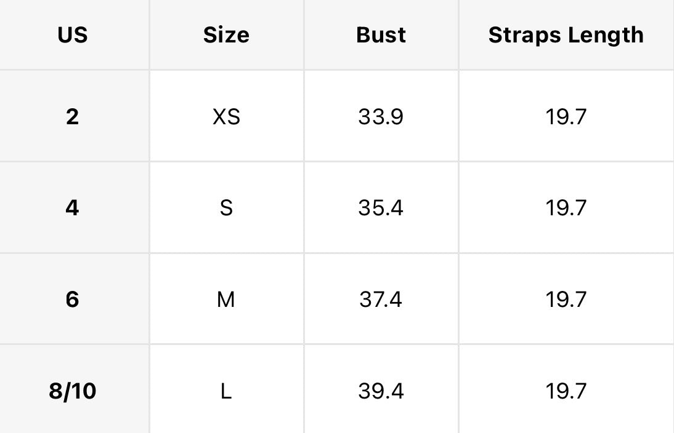Click the 19.7 straps length in S row
Image resolution: width=674 pixels, height=433 pixels.
566,208
